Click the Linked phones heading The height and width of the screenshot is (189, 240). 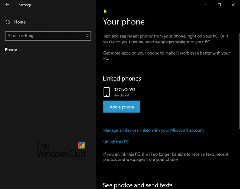122,79
